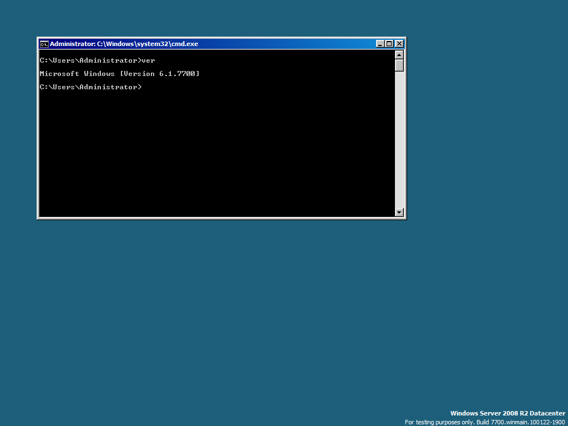568x426 pixels.
Task: Close the Administrator cmd.exe window
Action: 399,44
